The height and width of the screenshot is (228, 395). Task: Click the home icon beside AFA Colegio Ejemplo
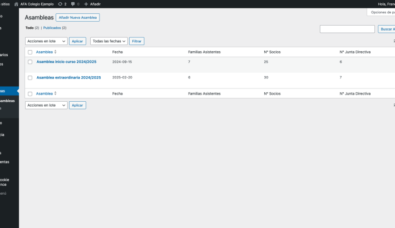[16, 4]
